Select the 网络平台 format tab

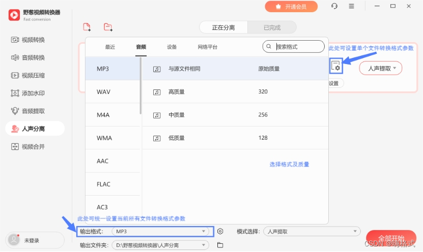point(208,47)
